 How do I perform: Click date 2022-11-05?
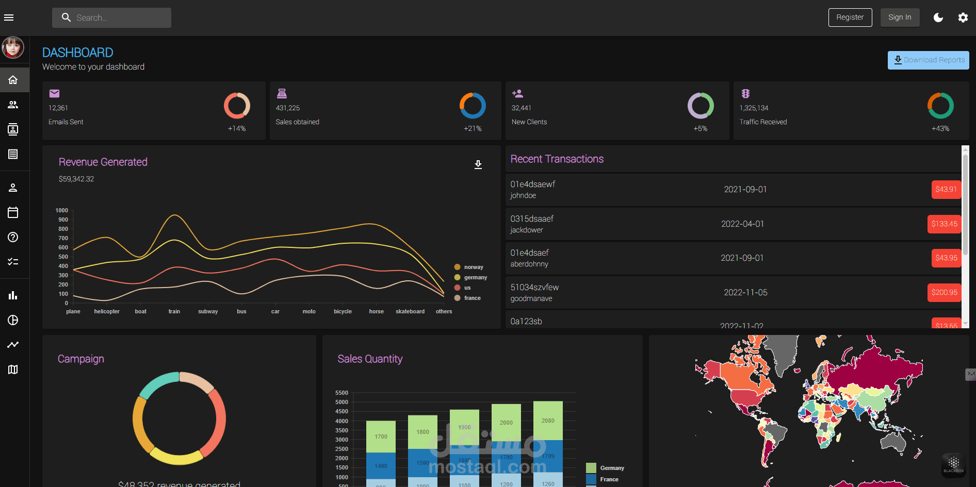tap(745, 292)
